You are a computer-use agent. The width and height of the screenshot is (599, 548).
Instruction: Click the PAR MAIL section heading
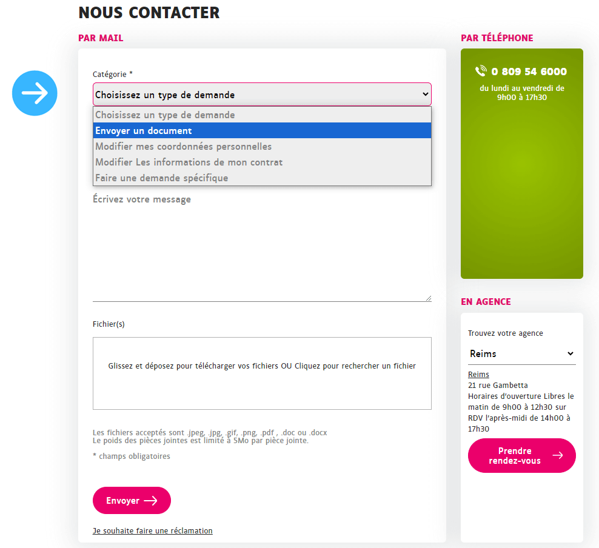(x=101, y=38)
